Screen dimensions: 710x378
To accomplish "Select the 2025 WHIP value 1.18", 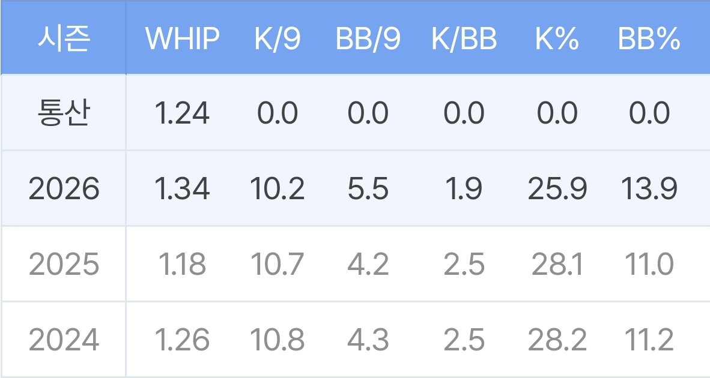I will (182, 264).
